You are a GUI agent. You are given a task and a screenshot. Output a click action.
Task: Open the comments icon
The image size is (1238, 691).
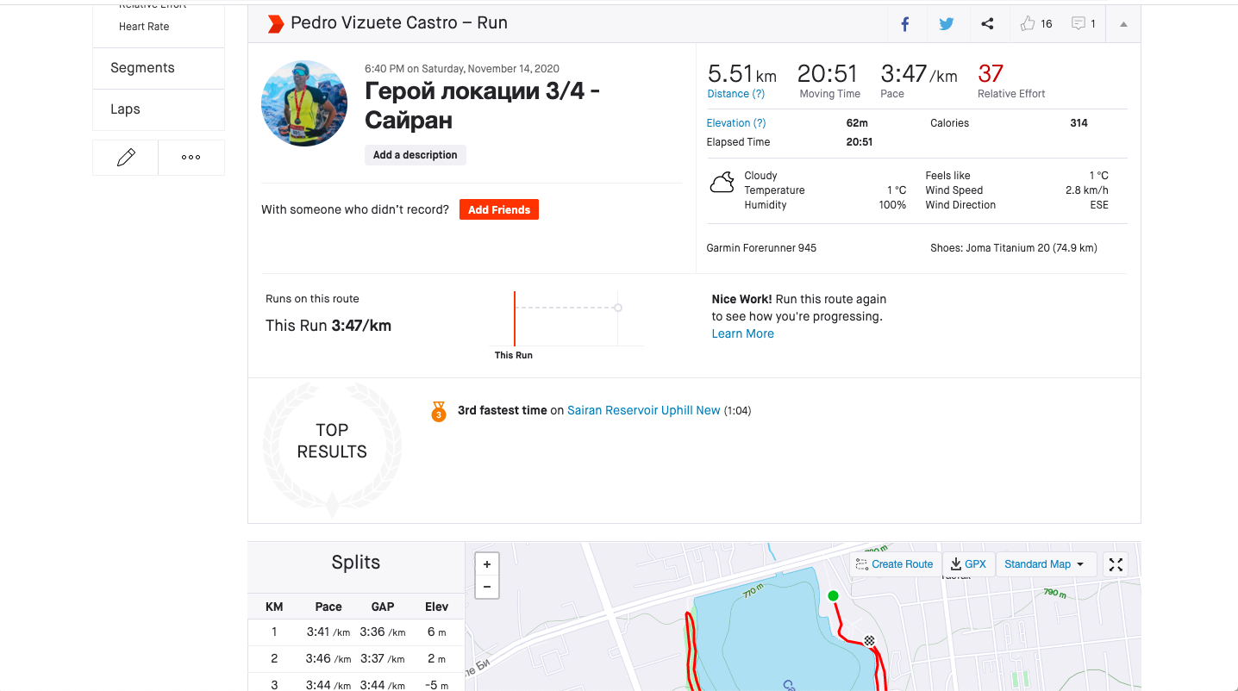(1079, 24)
